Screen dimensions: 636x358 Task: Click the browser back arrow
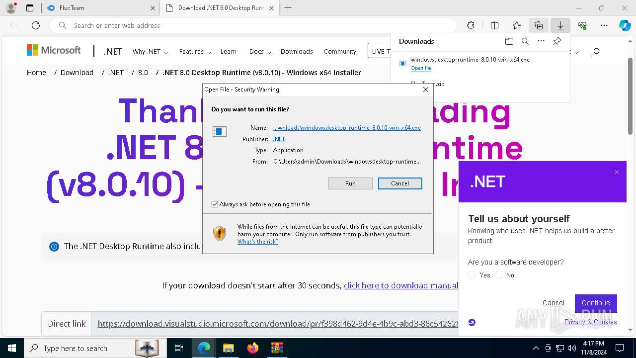[x=14, y=25]
